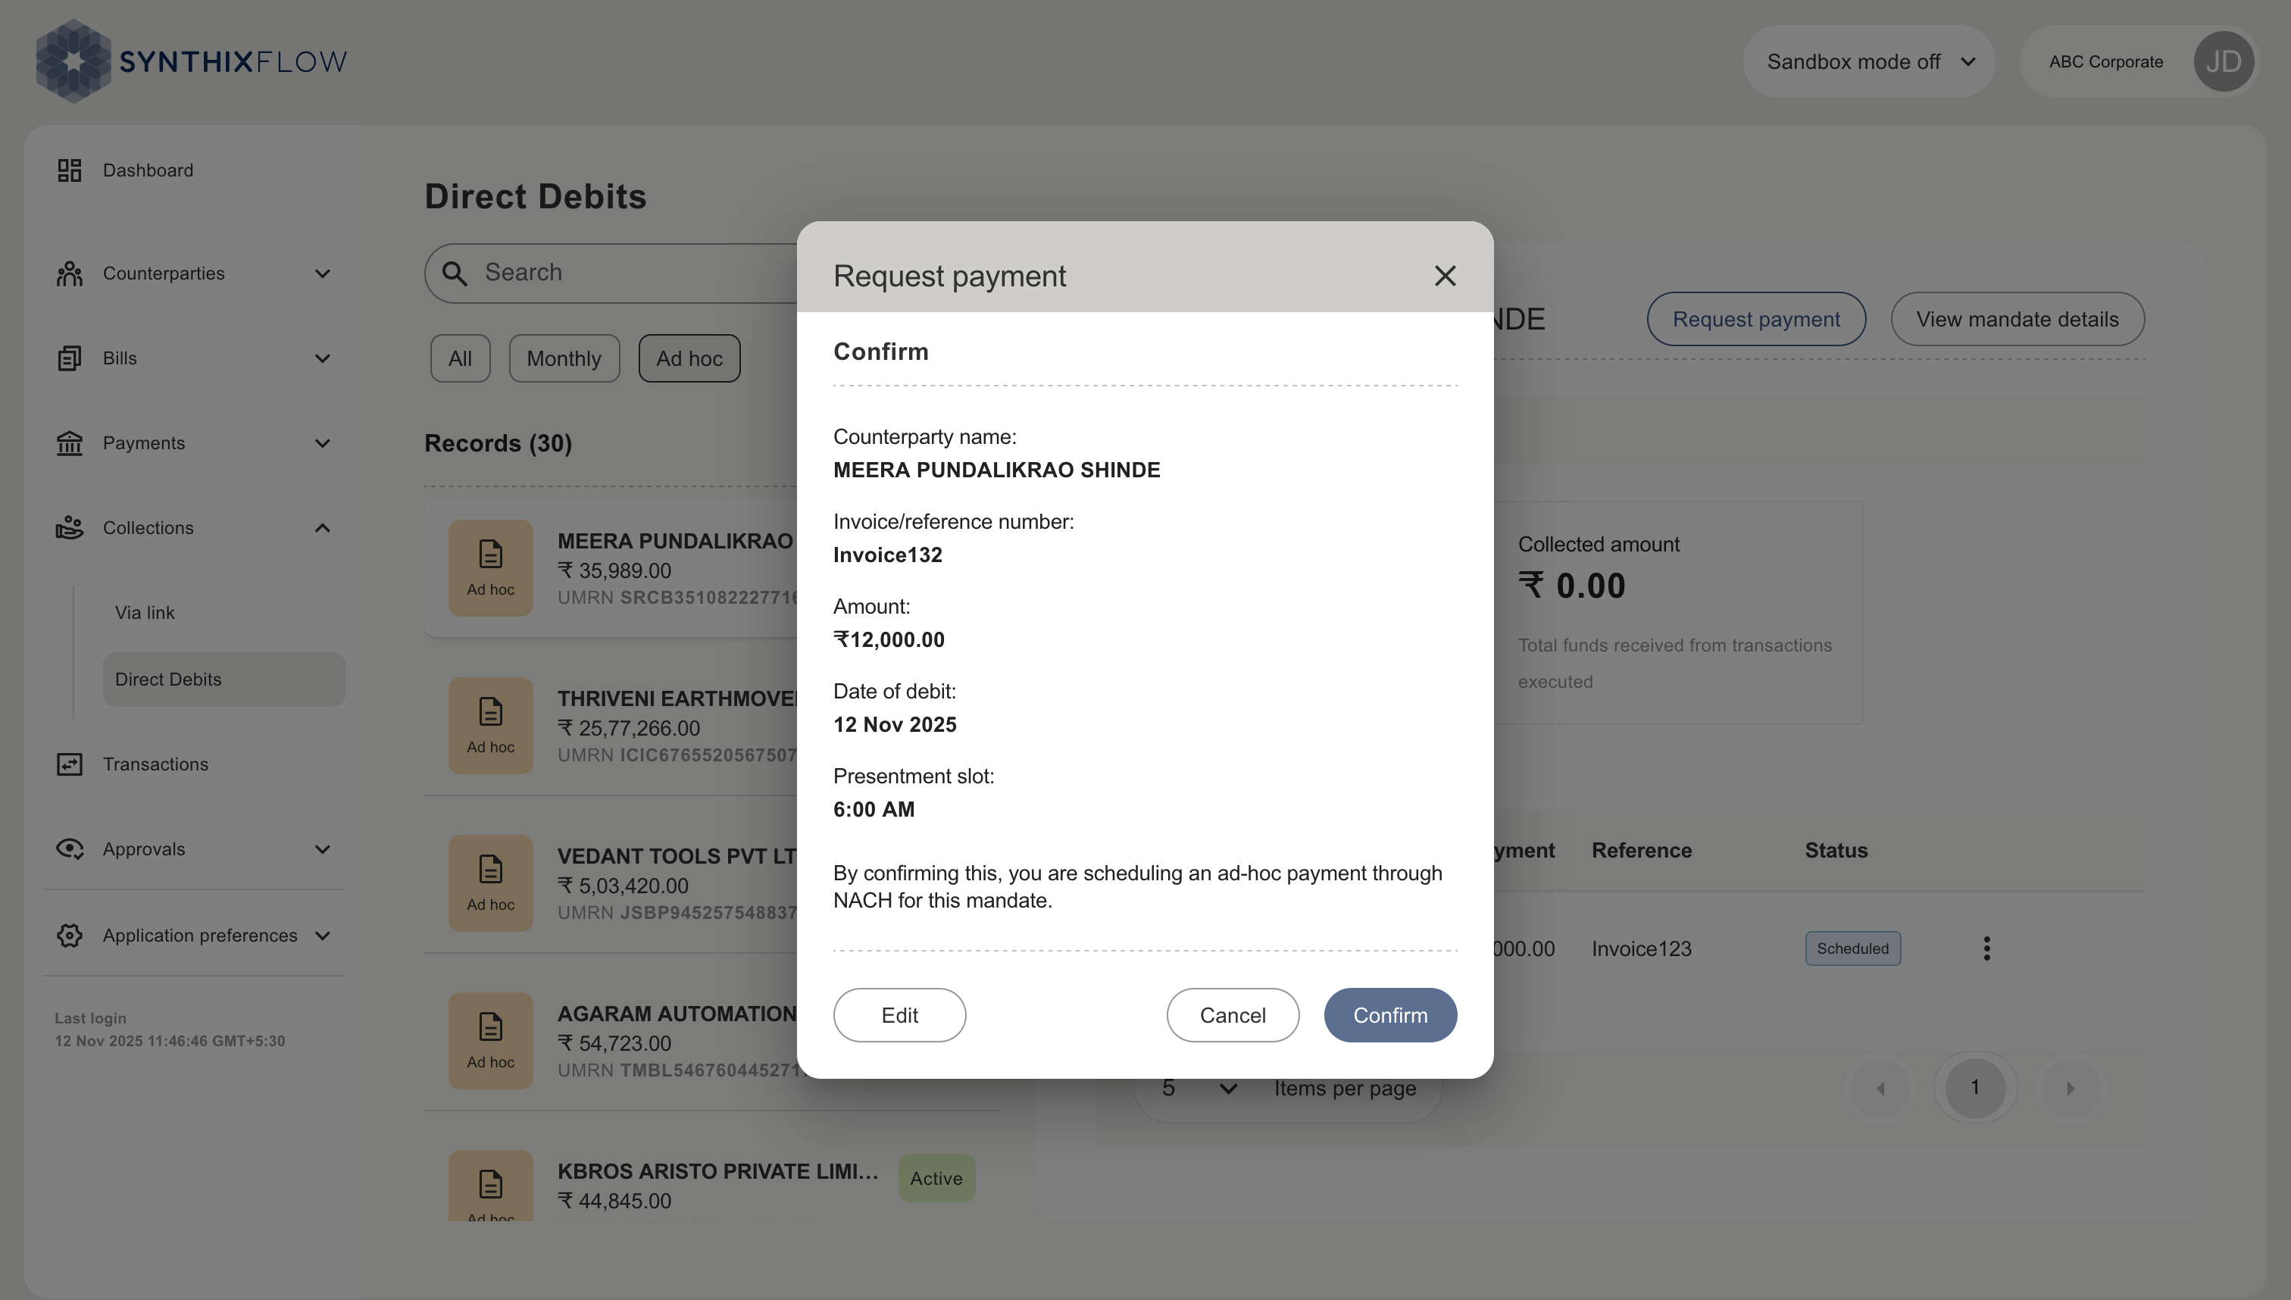Click the Invoice123 reference cell
Screen dimensions: 2291x1300
point(1641,948)
